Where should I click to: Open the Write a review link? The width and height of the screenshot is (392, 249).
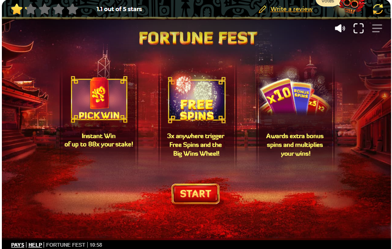(291, 9)
